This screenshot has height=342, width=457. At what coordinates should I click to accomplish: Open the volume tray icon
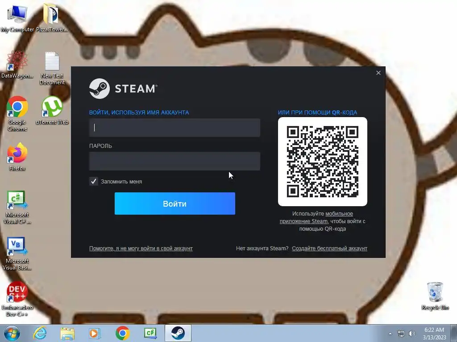tap(412, 334)
